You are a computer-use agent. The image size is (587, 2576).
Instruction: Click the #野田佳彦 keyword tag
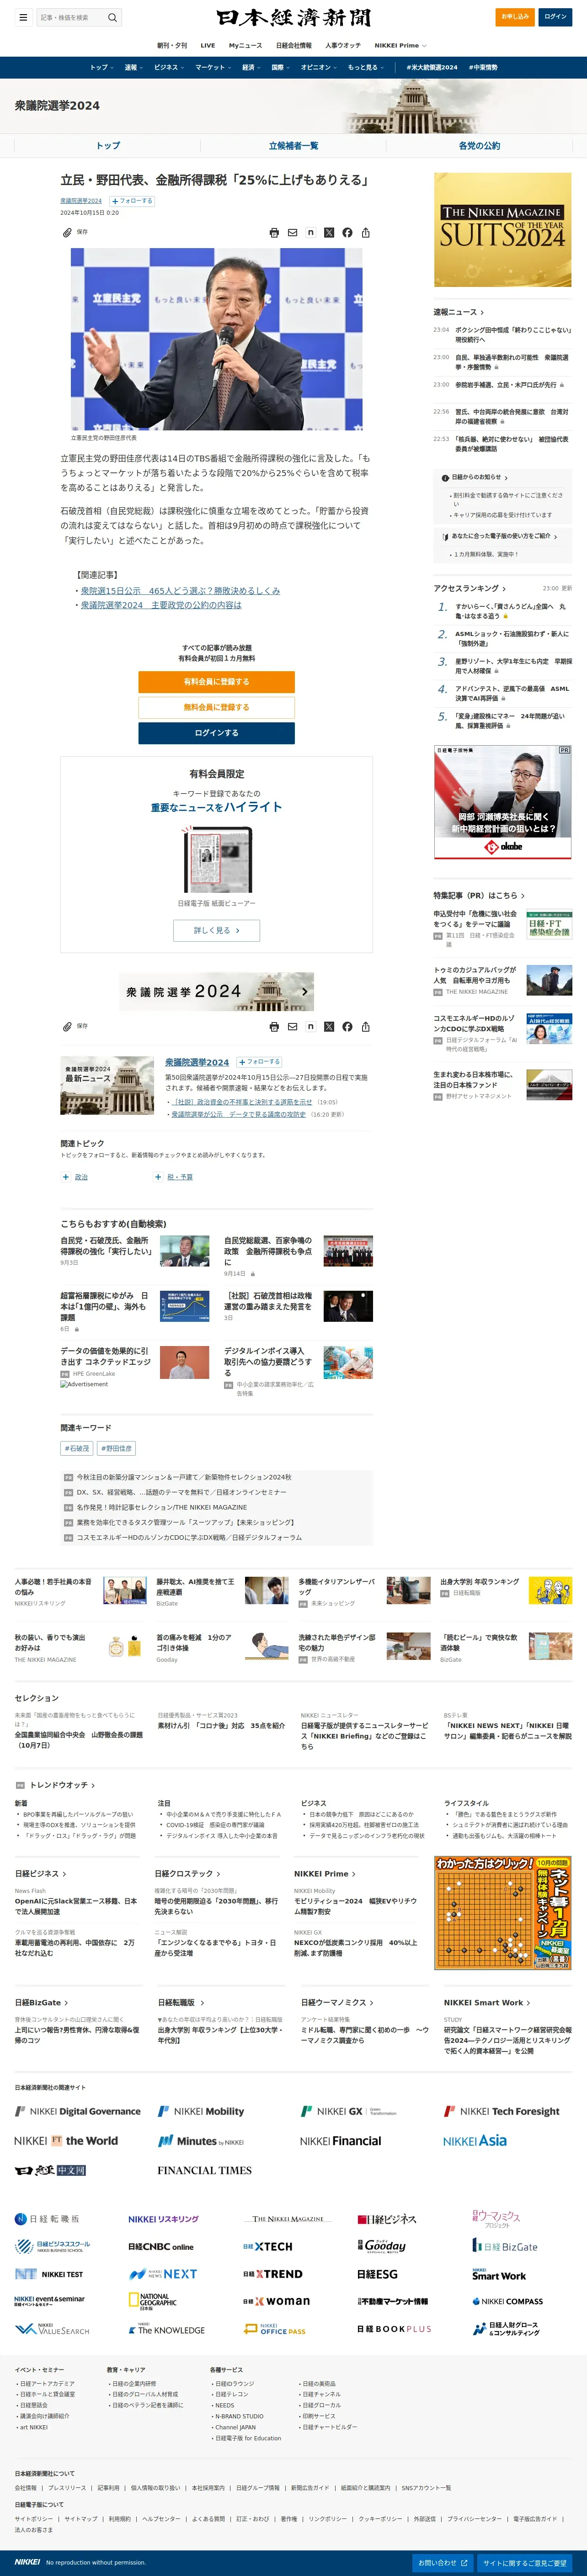pyautogui.click(x=116, y=1448)
